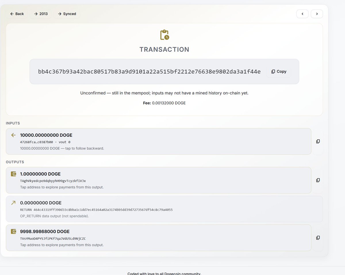The image size is (345, 275).
Task: Click the arrow icon on the OP_RETURN output
Action: (x=13, y=203)
